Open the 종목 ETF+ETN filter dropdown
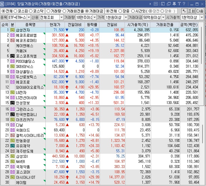The width and height of the screenshot is (206, 186). click(x=29, y=17)
